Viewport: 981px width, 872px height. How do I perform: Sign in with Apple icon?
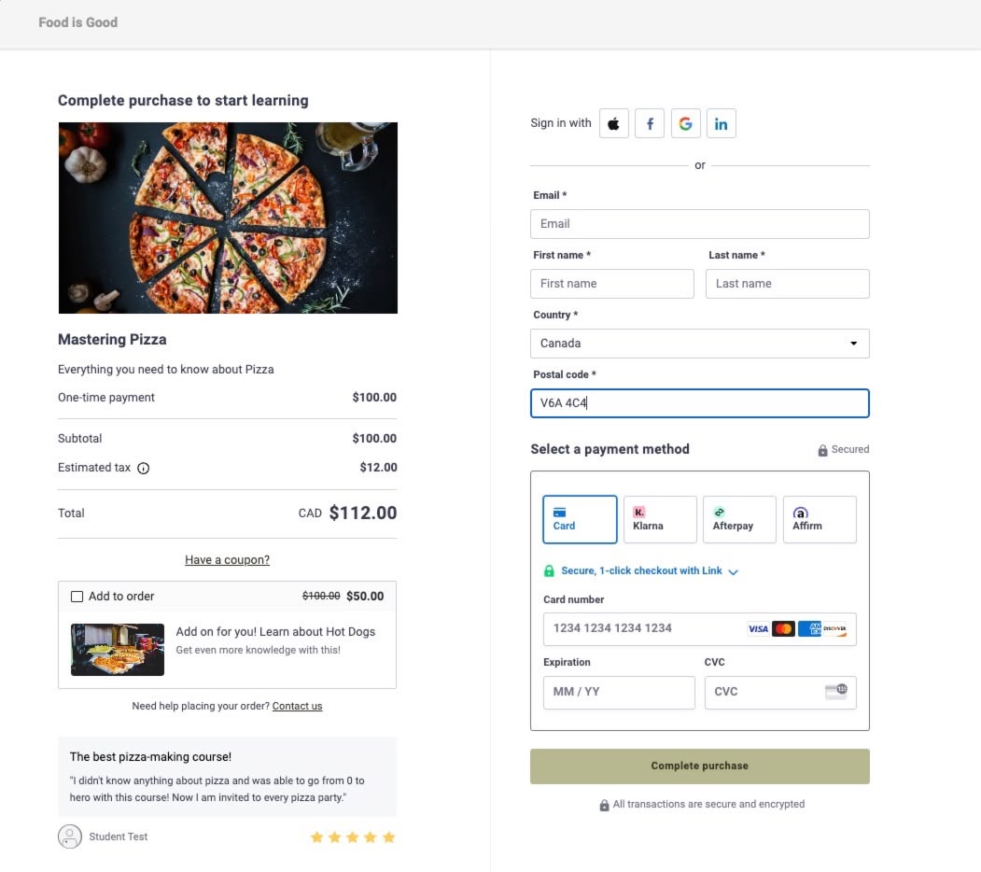(x=613, y=122)
